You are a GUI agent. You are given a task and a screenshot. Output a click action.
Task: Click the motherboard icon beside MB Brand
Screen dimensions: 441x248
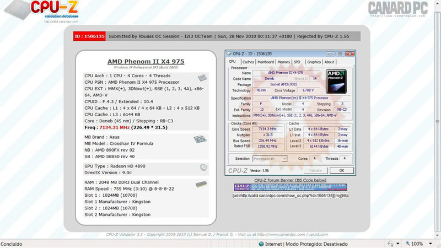pos(199,139)
